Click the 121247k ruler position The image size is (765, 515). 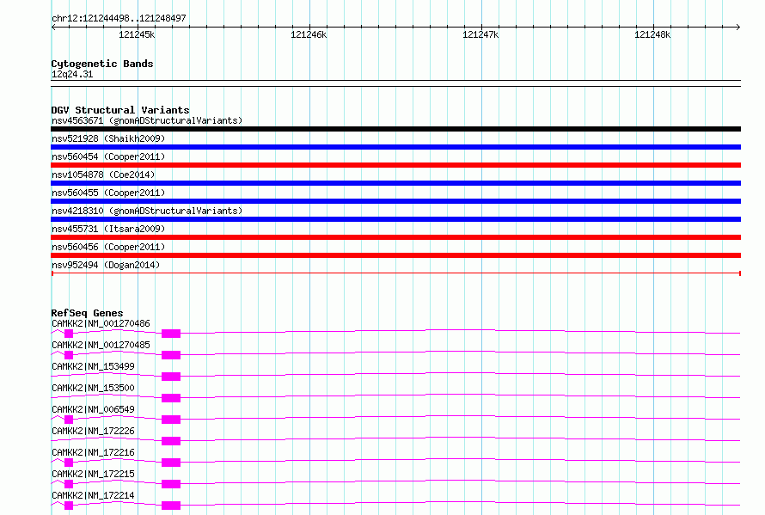(480, 34)
